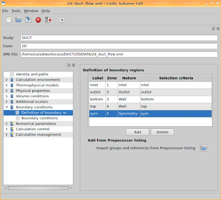The image size is (221, 200).
Task: Open the Tools menu
Action: 16,11
